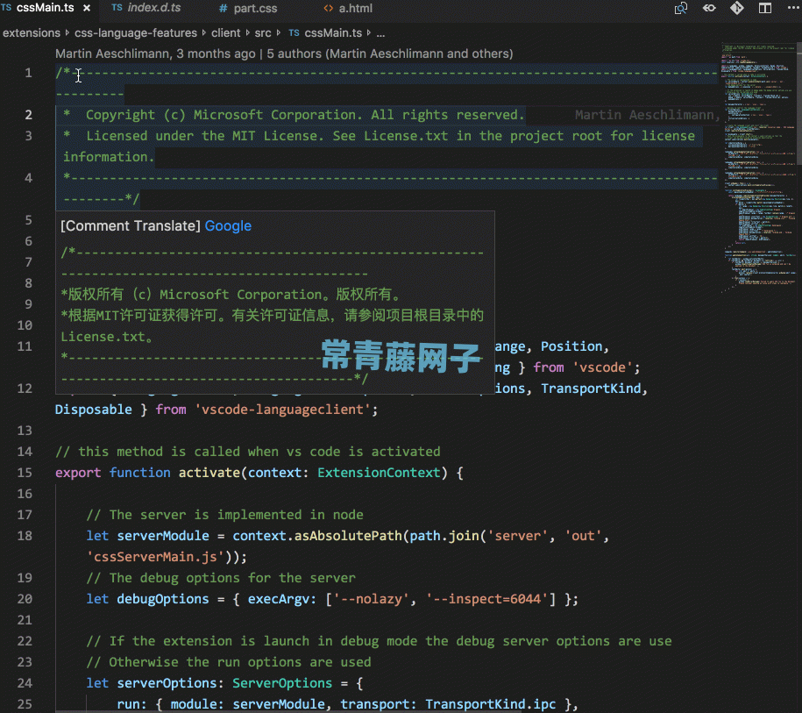Screen dimensions: 802x713
Task: Click the 'ServerOptions' type on line 24
Action: coord(282,683)
